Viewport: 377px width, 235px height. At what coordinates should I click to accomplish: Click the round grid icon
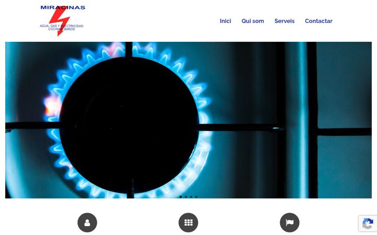coord(188,222)
